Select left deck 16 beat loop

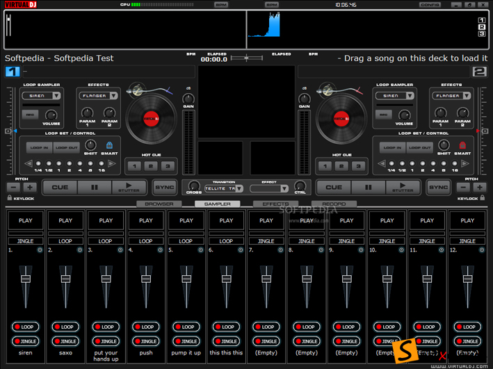(x=102, y=163)
